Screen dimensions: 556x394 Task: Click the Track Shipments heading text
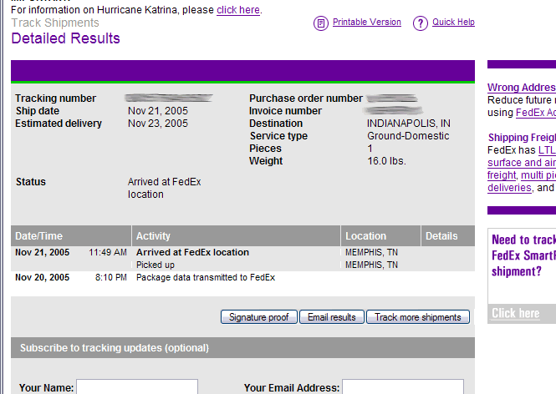pos(55,23)
